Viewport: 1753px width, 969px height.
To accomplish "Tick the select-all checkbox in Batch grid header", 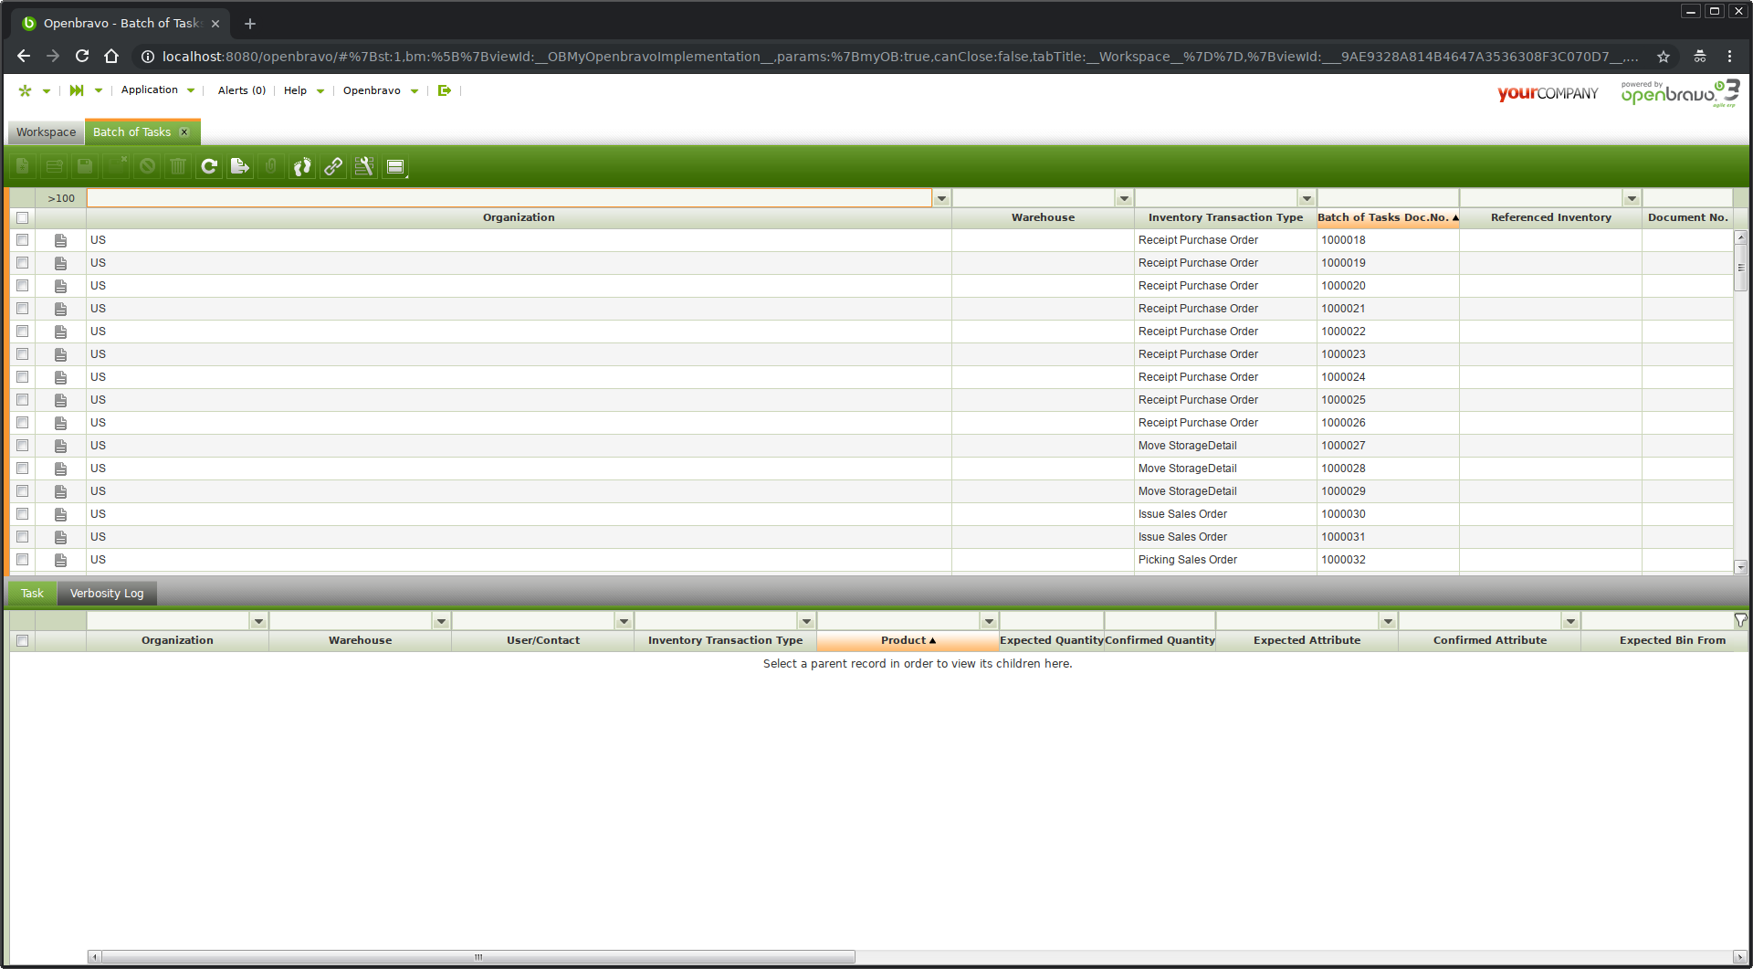I will (23, 217).
